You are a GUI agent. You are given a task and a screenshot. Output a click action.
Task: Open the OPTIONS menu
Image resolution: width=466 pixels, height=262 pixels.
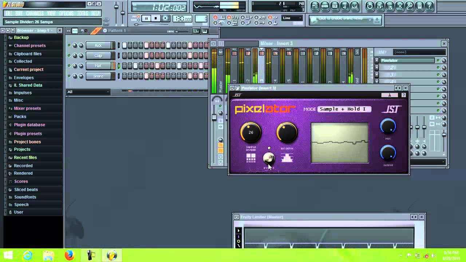pos(66,13)
